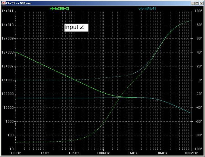Click the -20° phase axis label
The height and width of the screenshot is (157, 205).
pos(199,94)
